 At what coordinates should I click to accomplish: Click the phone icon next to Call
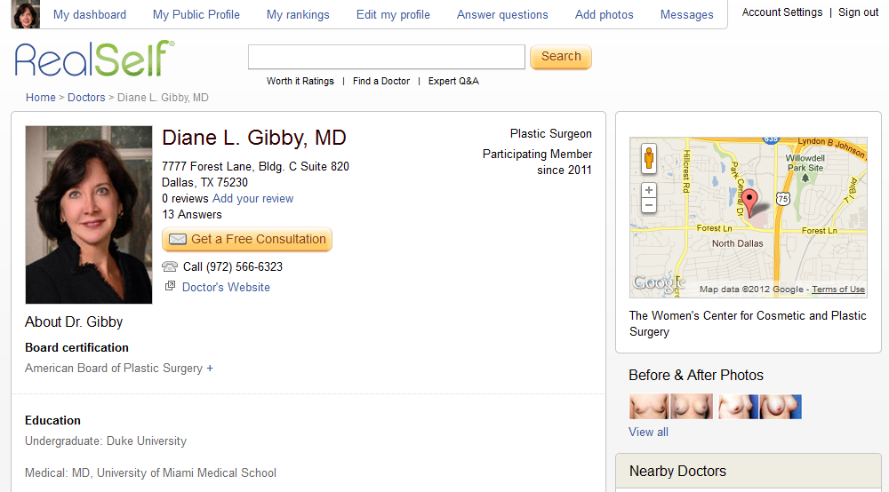(x=170, y=266)
